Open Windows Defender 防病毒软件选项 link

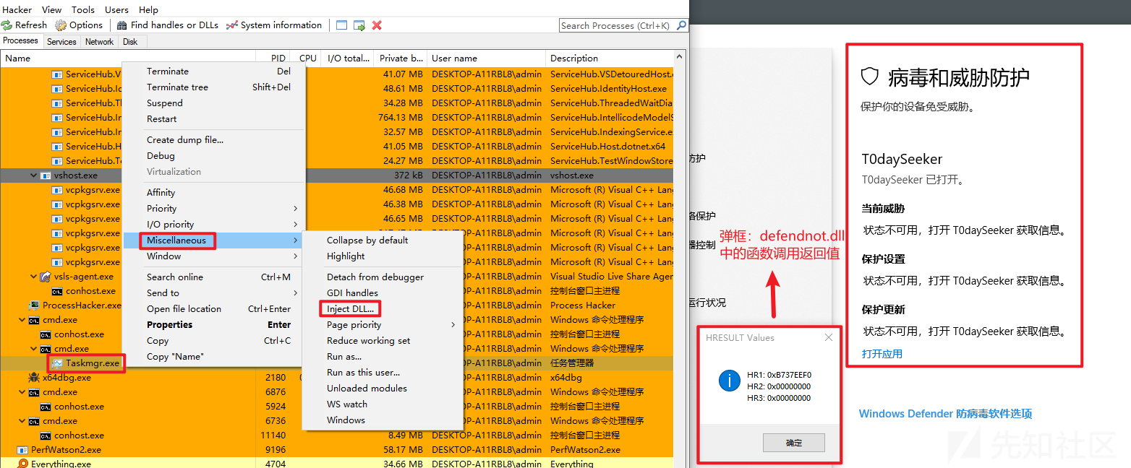[x=945, y=414]
